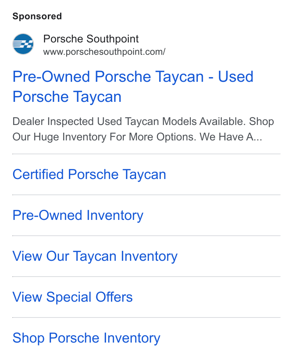Click the last sitelink, Shop Porsche Inventory
This screenshot has height=358, width=293.
click(86, 338)
